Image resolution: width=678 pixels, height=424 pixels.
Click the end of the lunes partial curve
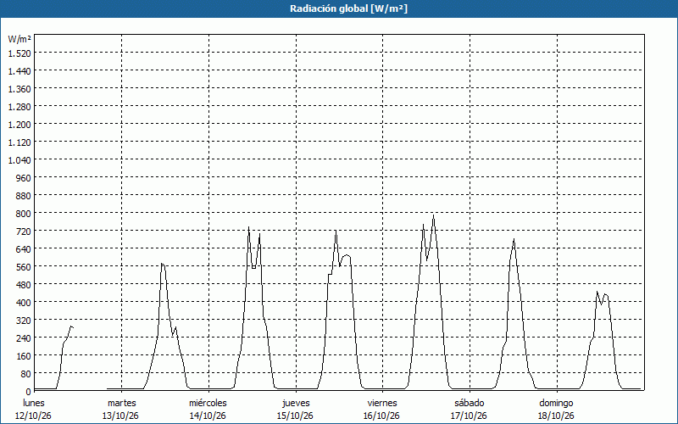pos(73,327)
